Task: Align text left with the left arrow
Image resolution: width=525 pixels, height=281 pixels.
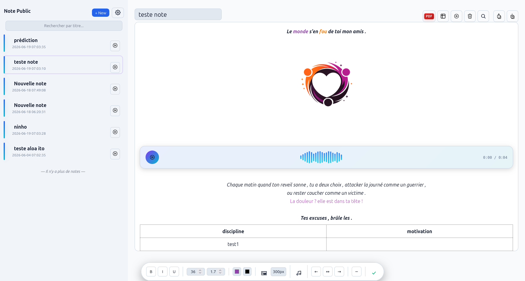Action: pos(316,272)
